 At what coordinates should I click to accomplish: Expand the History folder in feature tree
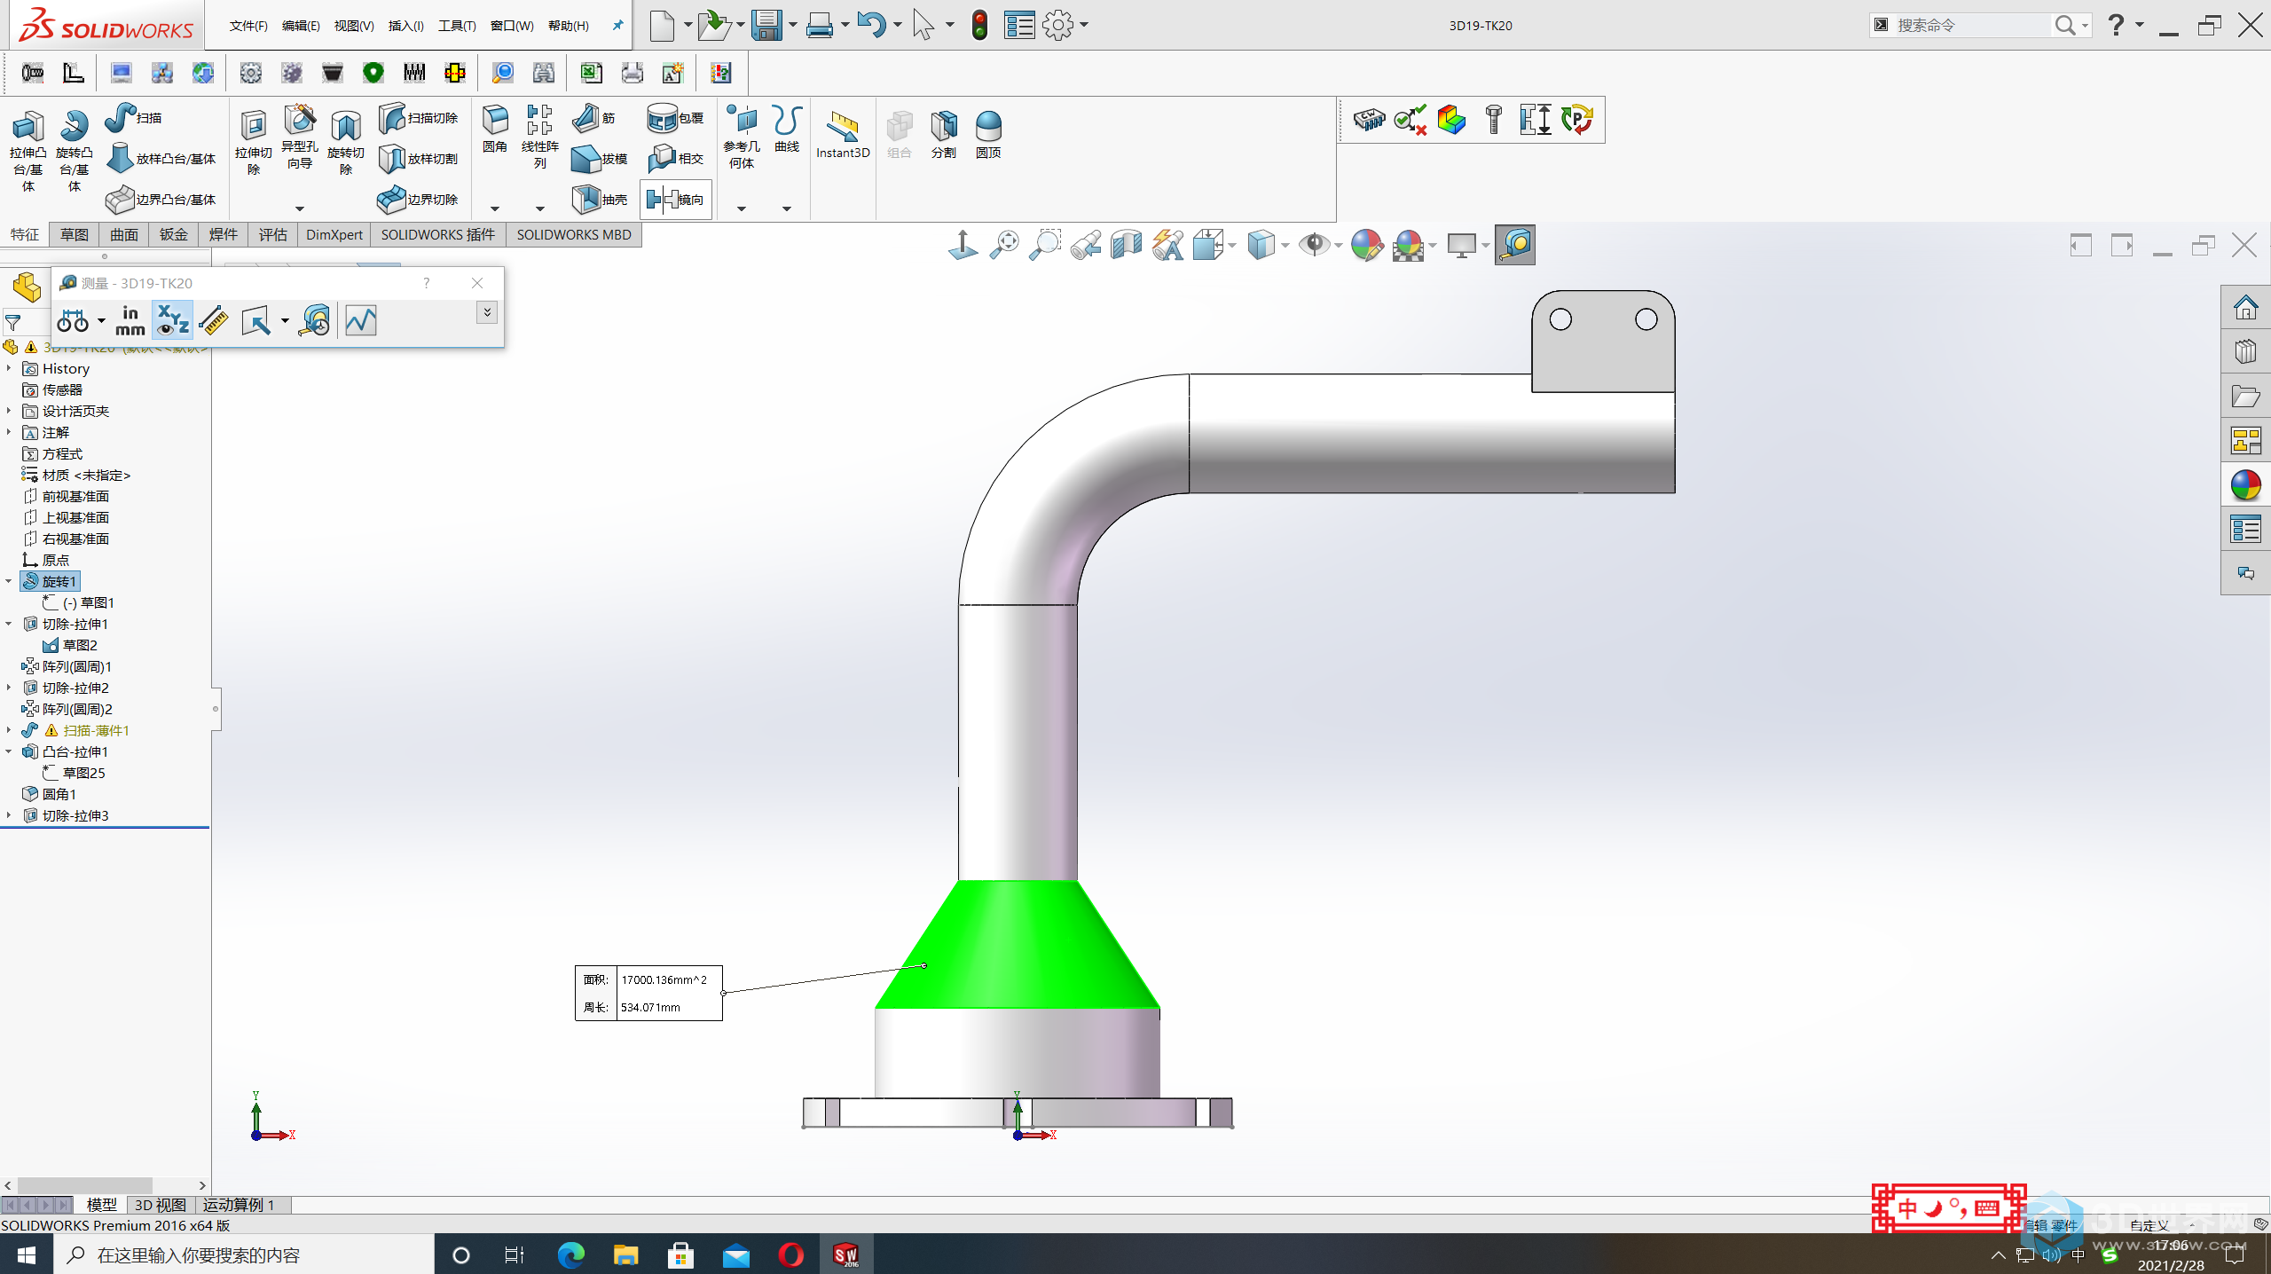(x=8, y=368)
